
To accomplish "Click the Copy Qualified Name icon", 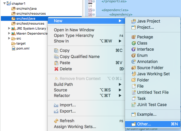I will (56, 57).
